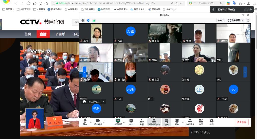This screenshot has height=139, width=257.
Task: Open 分组讨论 (Breakout rooms)
Action: click(x=190, y=122)
